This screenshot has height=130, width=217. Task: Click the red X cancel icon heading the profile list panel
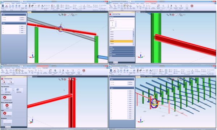110,14
